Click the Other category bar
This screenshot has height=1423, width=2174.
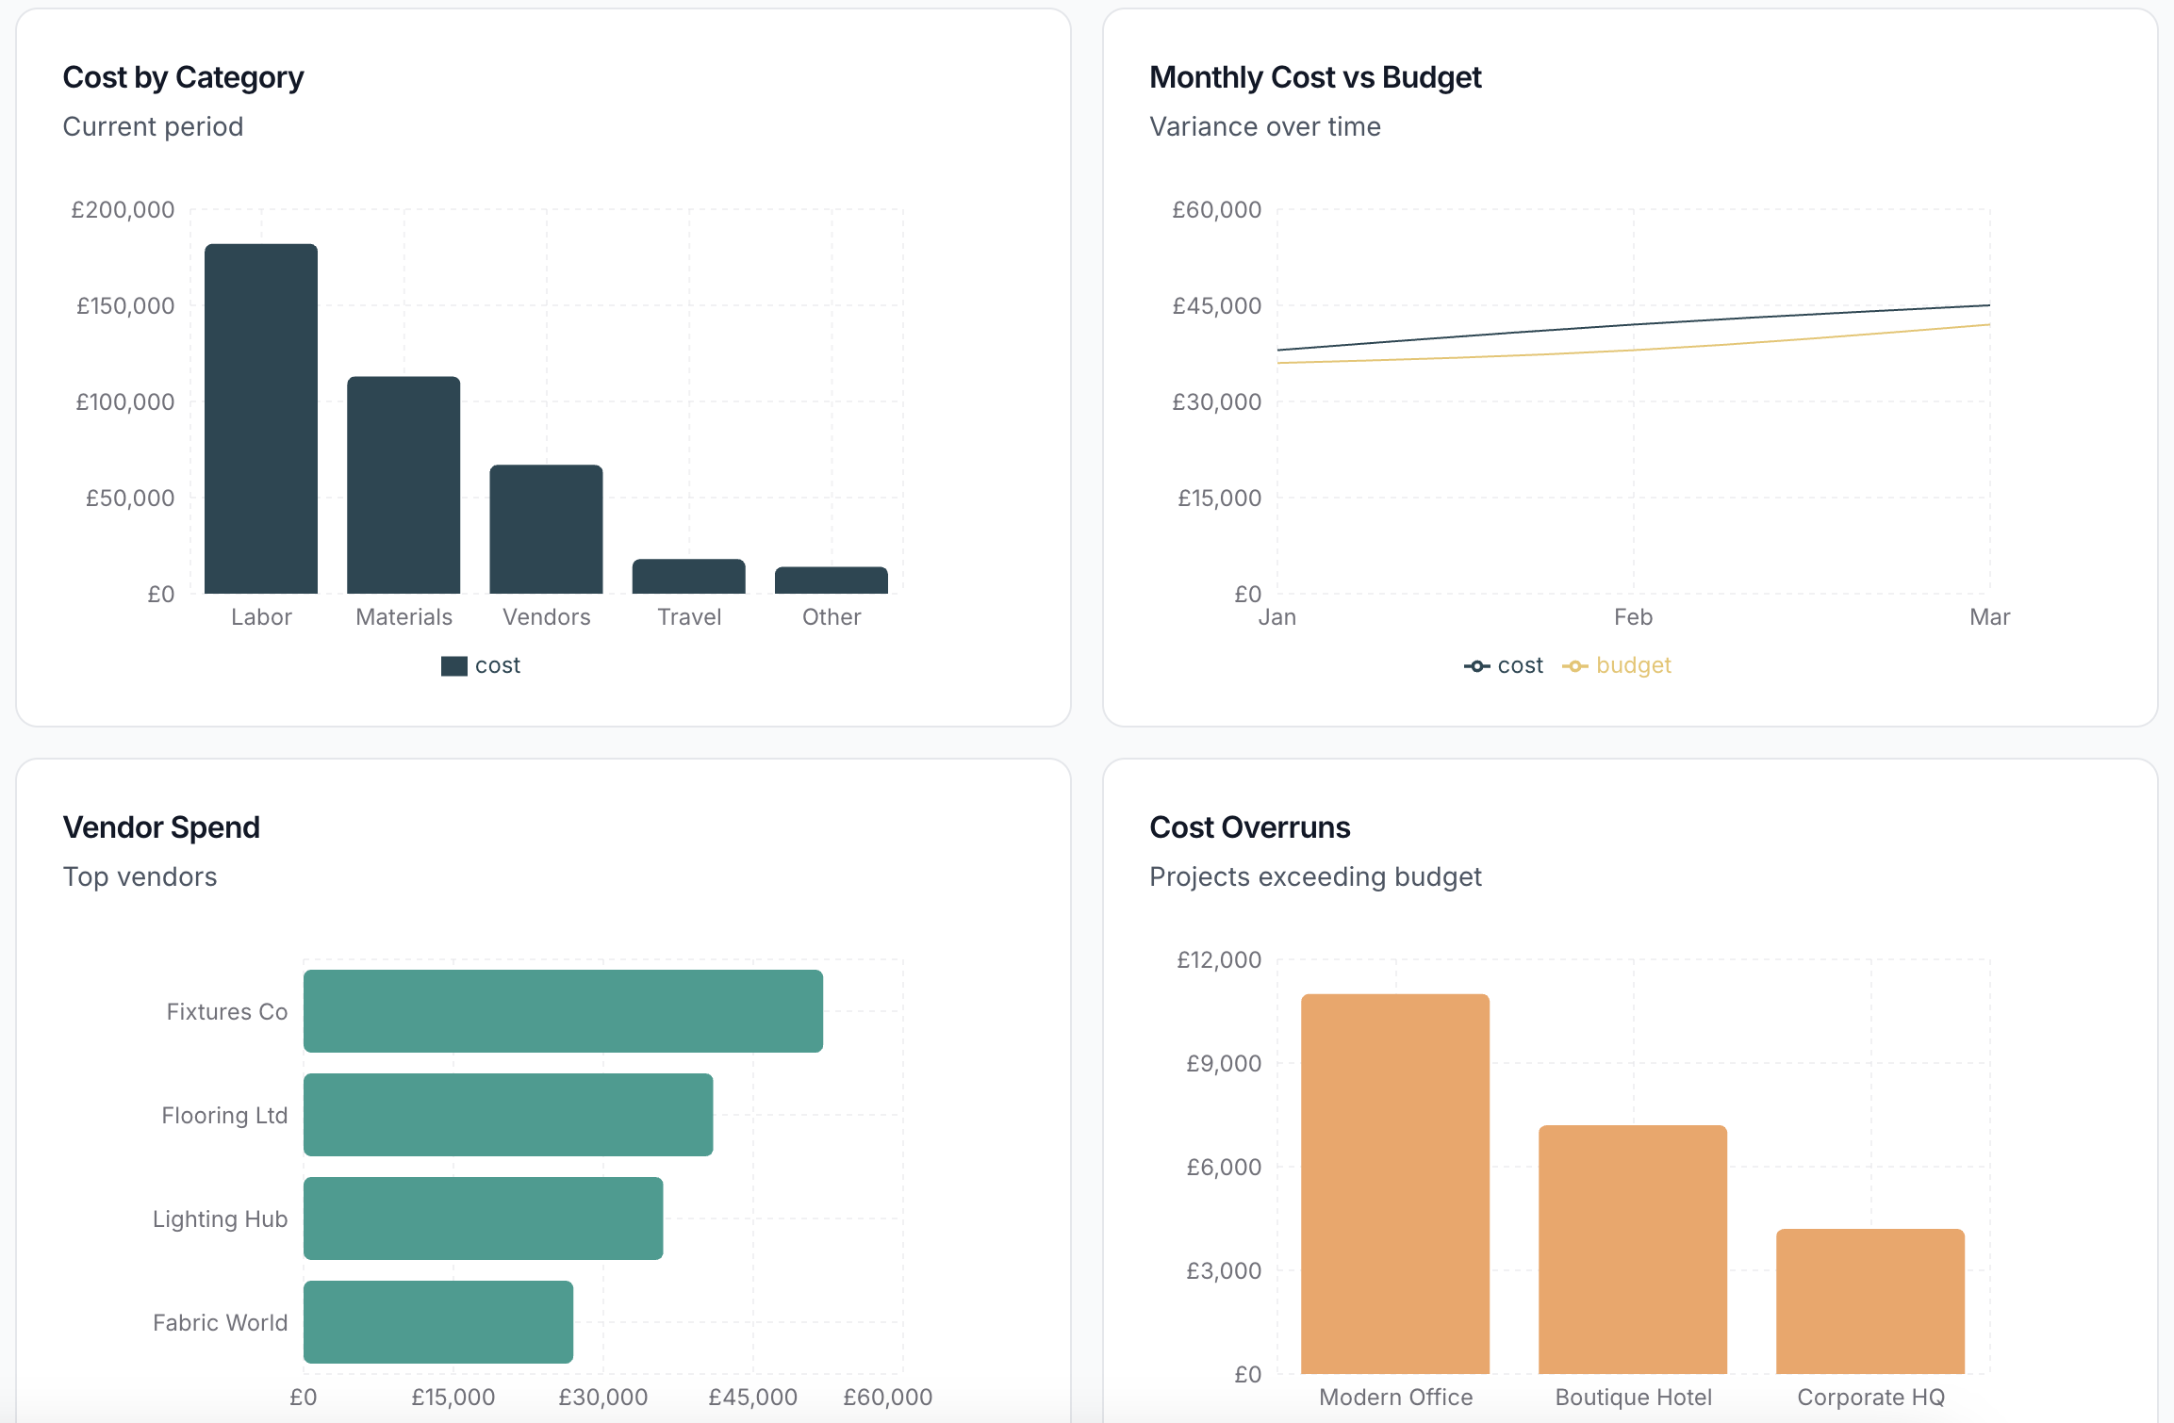click(x=831, y=580)
